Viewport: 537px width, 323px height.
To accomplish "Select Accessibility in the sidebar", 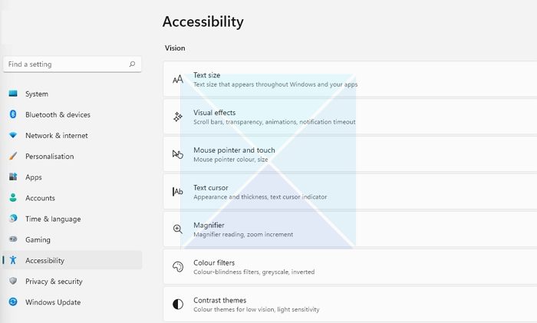I will click(x=44, y=261).
